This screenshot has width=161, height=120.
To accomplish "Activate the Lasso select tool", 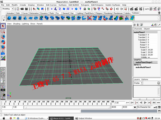I will 3,31.
